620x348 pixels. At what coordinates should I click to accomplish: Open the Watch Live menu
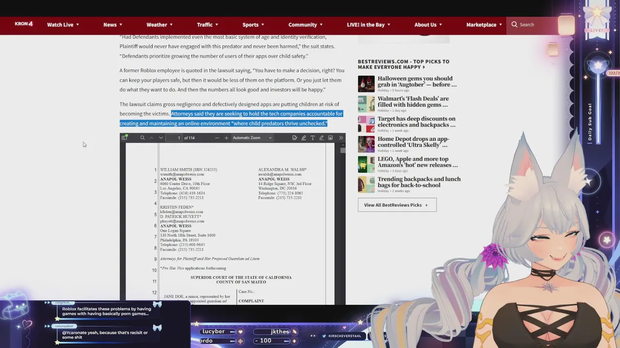(x=63, y=25)
